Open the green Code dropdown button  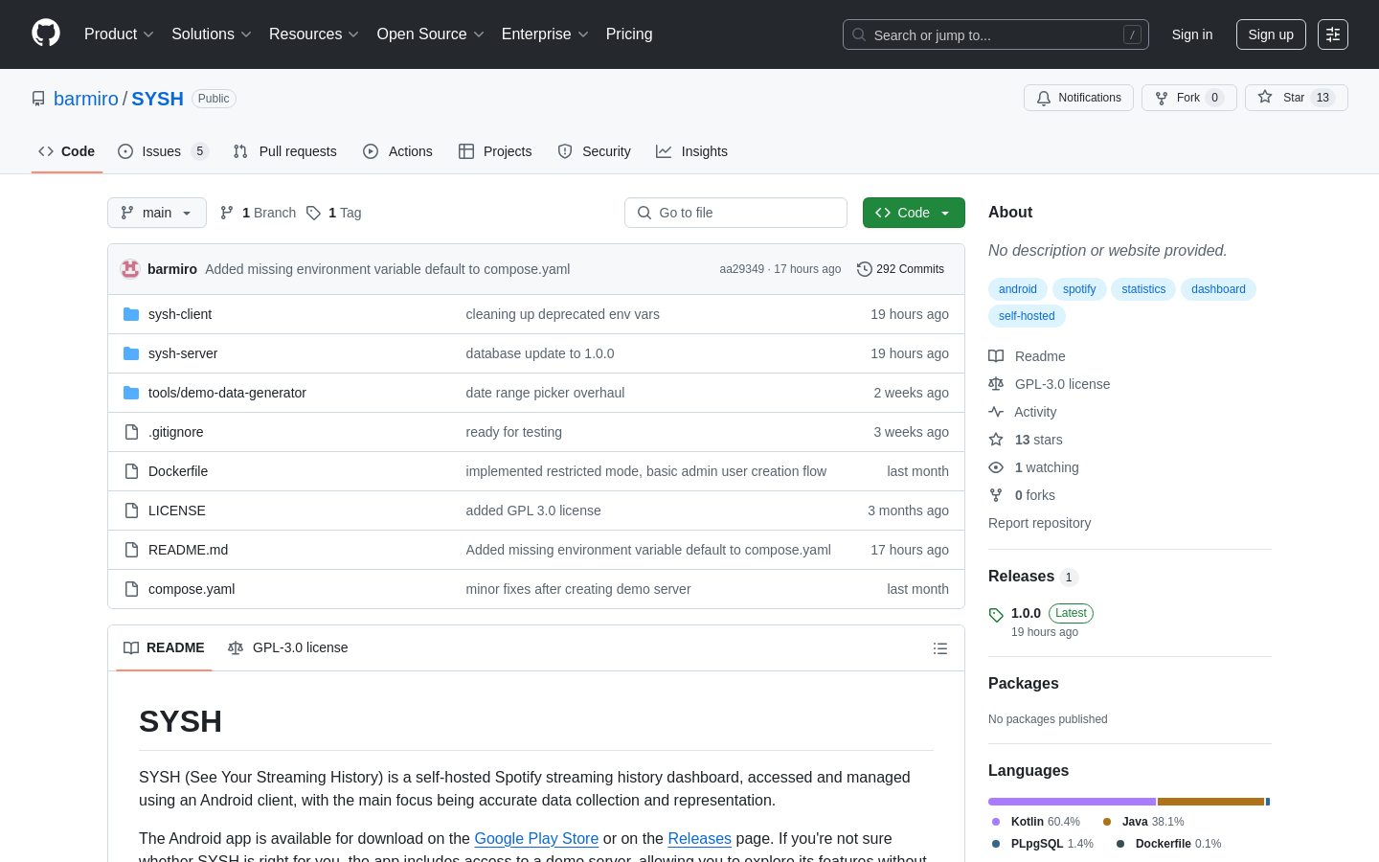point(914,213)
